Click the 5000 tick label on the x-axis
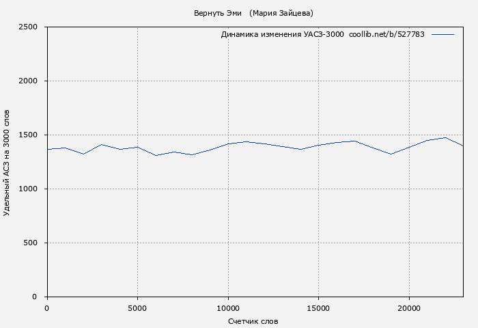Viewport: 478px width, 328px height. (137, 308)
